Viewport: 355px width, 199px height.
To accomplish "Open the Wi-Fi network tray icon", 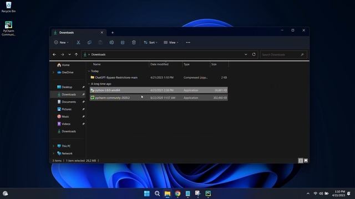I will (x=315, y=193).
